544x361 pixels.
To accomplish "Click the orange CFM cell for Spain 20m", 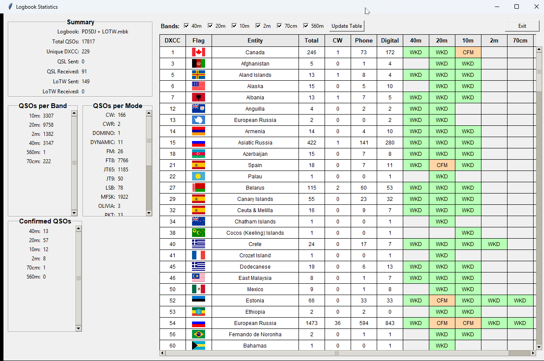I will 441,165.
